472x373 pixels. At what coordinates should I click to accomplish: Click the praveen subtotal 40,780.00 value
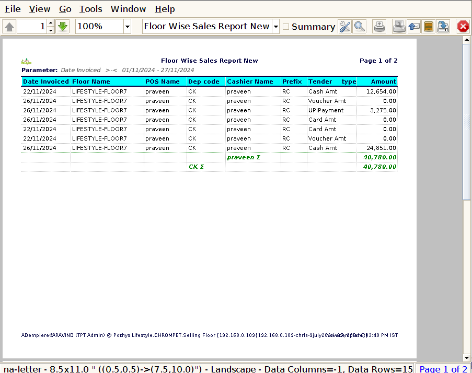(x=379, y=157)
